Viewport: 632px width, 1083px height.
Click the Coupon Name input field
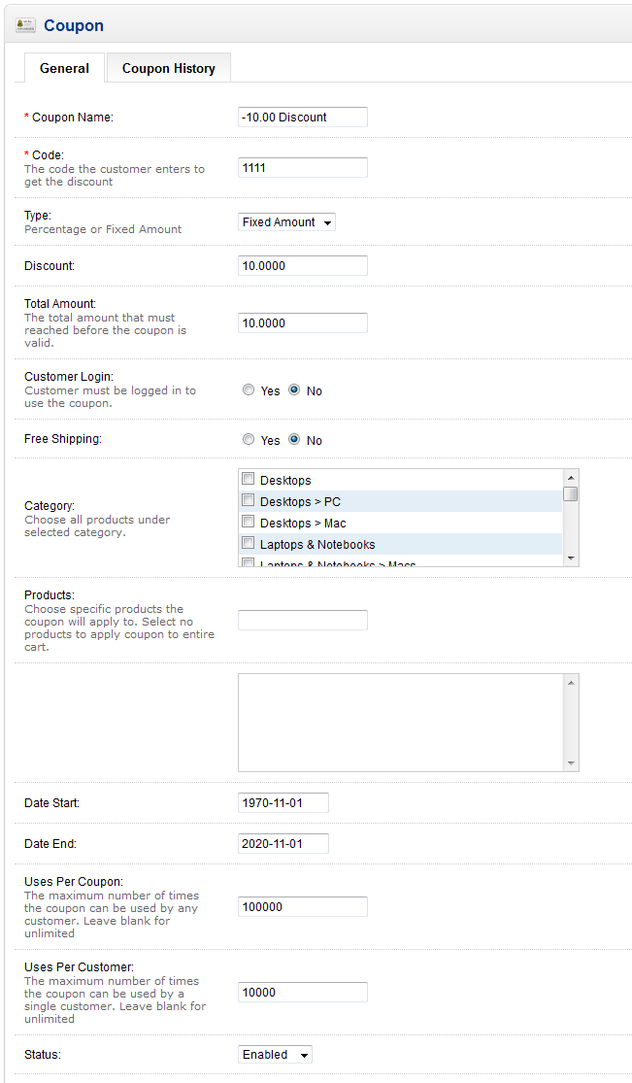tap(302, 118)
